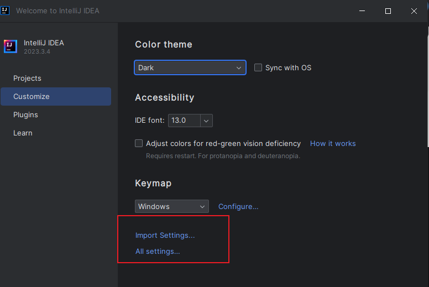Expand the IDE font size arrow
This screenshot has height=287, width=429.
coord(206,121)
